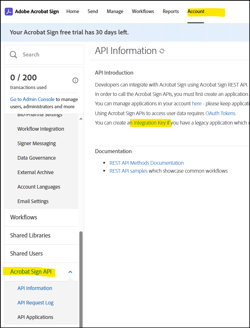Click the Adobe Acrobat Sign product name
Image resolution: width=250 pixels, height=328 pixels.
click(37, 12)
